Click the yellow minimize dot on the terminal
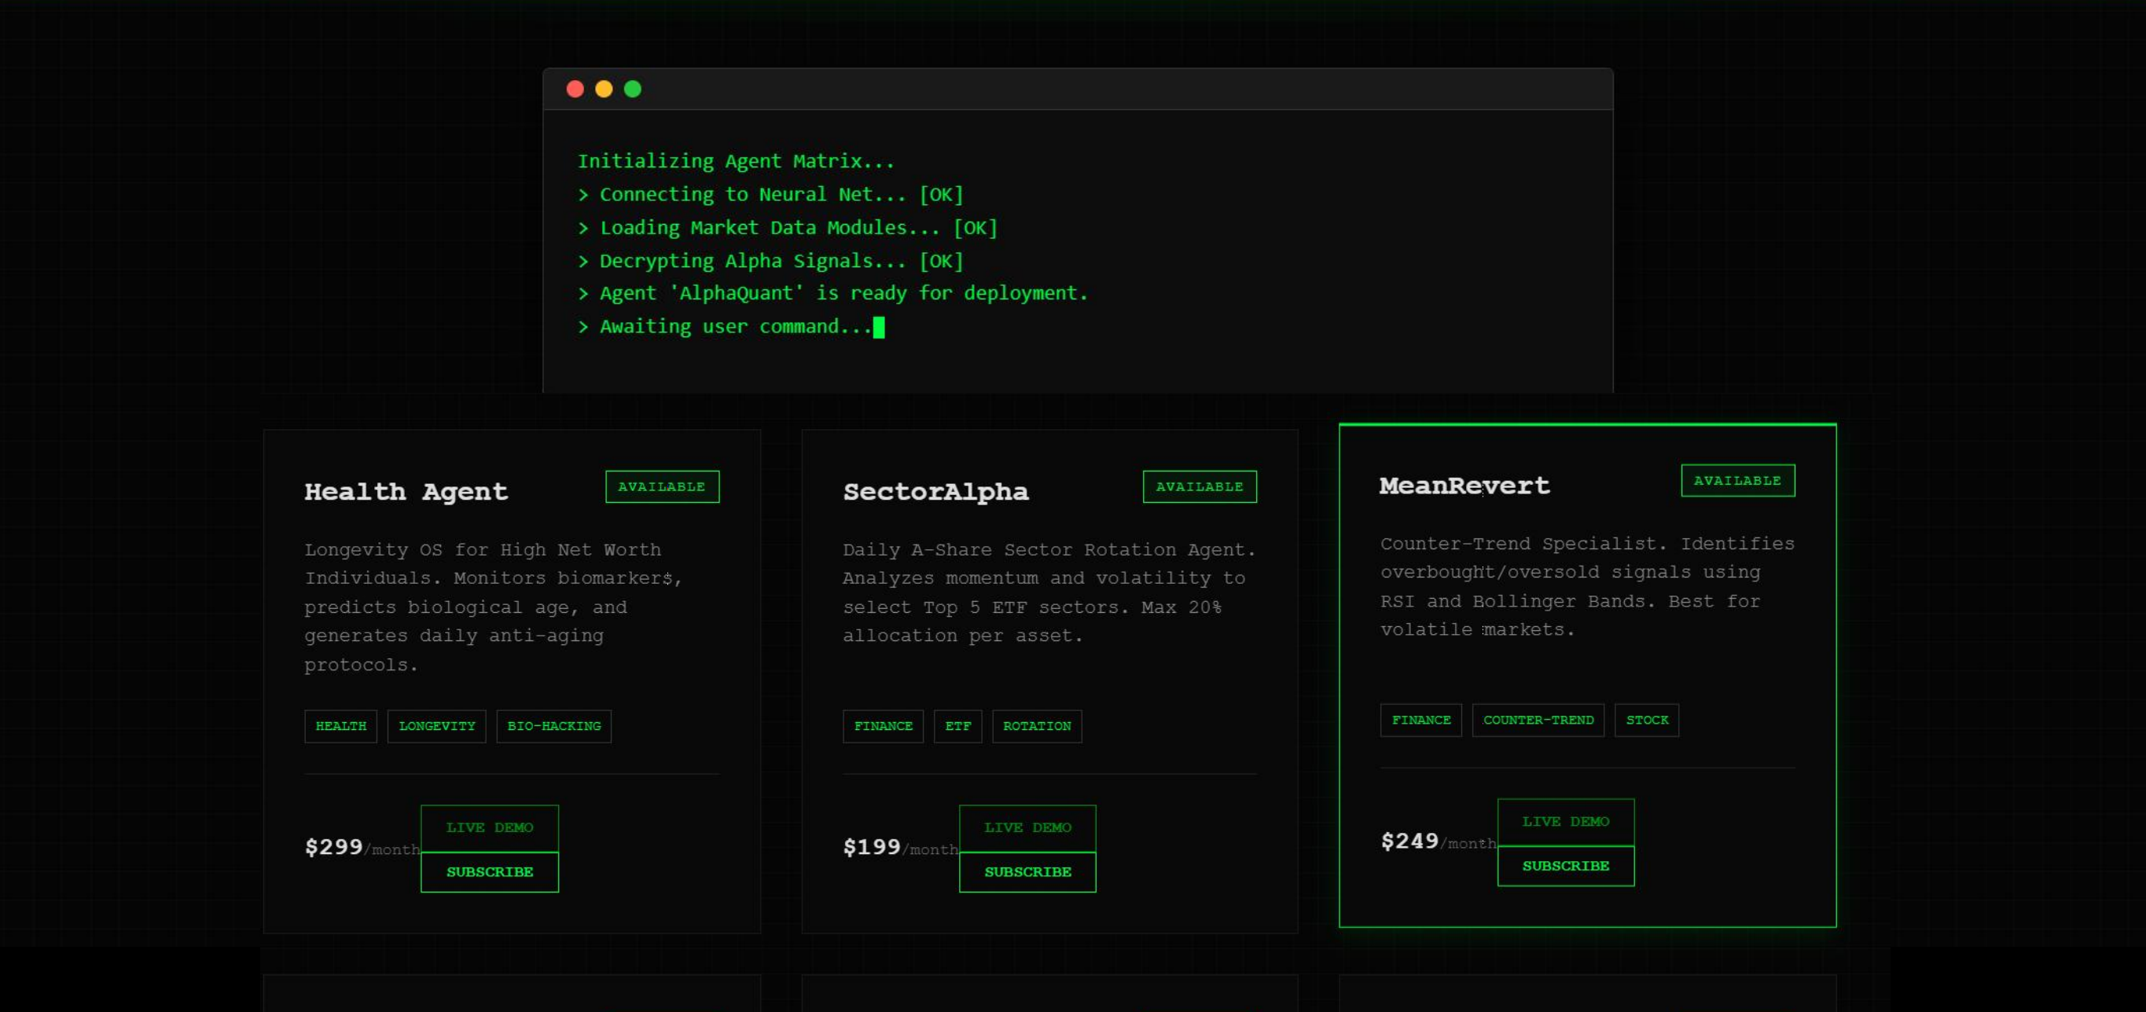Viewport: 2146px width, 1012px height. [x=604, y=89]
